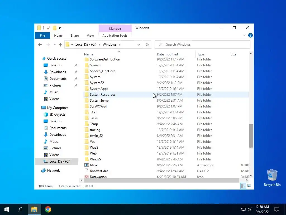The height and width of the screenshot is (215, 286).
Task: Go up one folder level
Action: (x=61, y=45)
